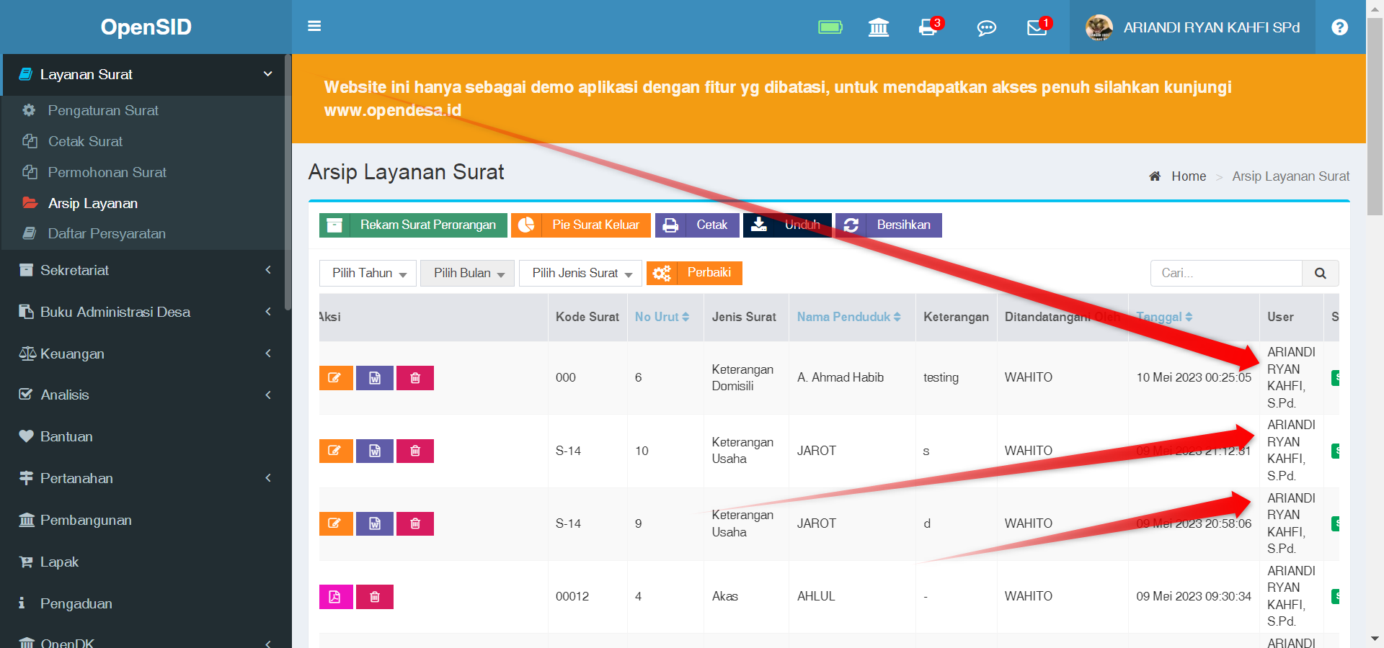Navigate to Home via the breadcrumb link
The image size is (1384, 648).
[x=1188, y=176]
